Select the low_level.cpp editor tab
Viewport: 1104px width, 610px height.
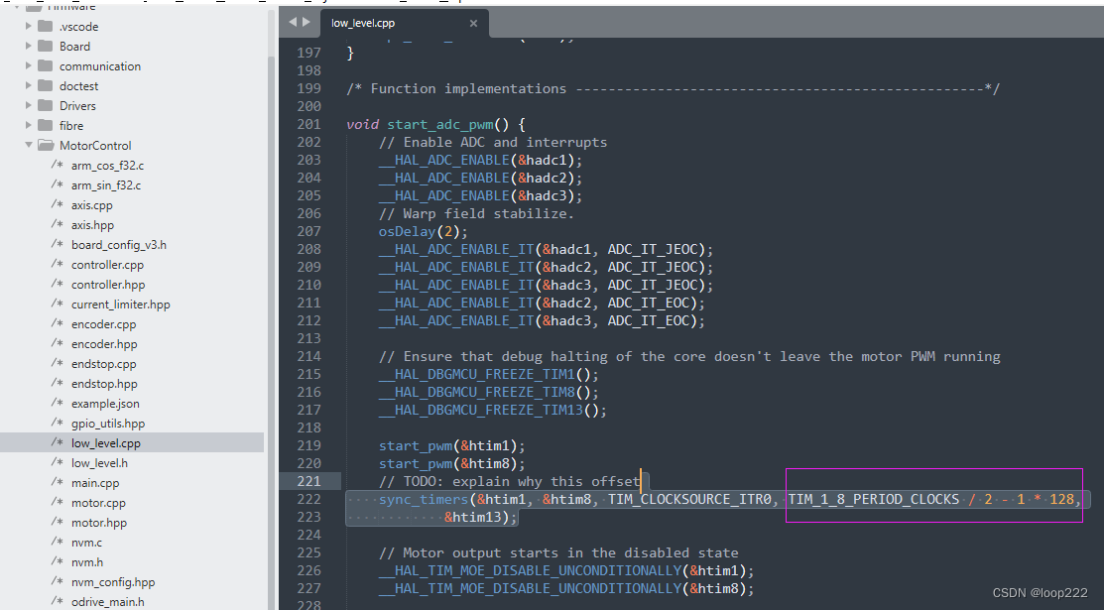[404, 23]
